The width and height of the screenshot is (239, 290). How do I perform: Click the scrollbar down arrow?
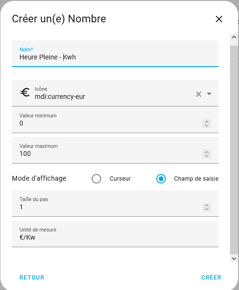coord(234,258)
